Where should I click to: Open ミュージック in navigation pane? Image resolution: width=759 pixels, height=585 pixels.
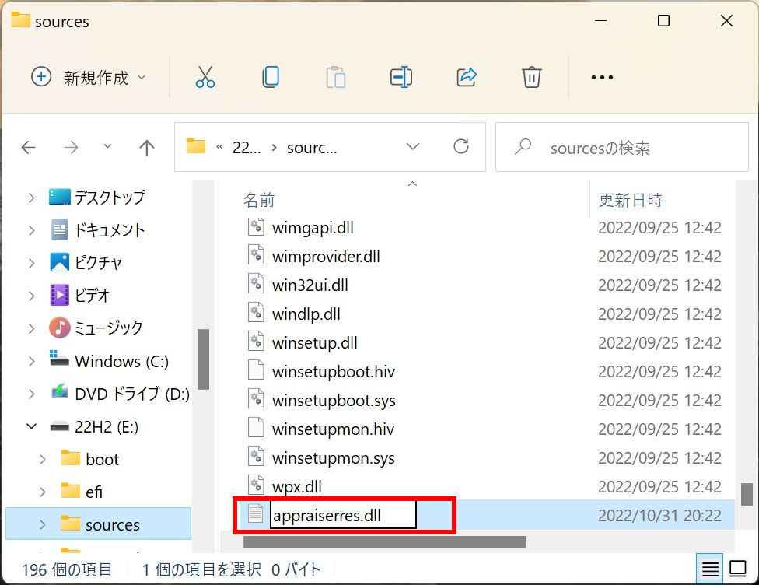(96, 328)
